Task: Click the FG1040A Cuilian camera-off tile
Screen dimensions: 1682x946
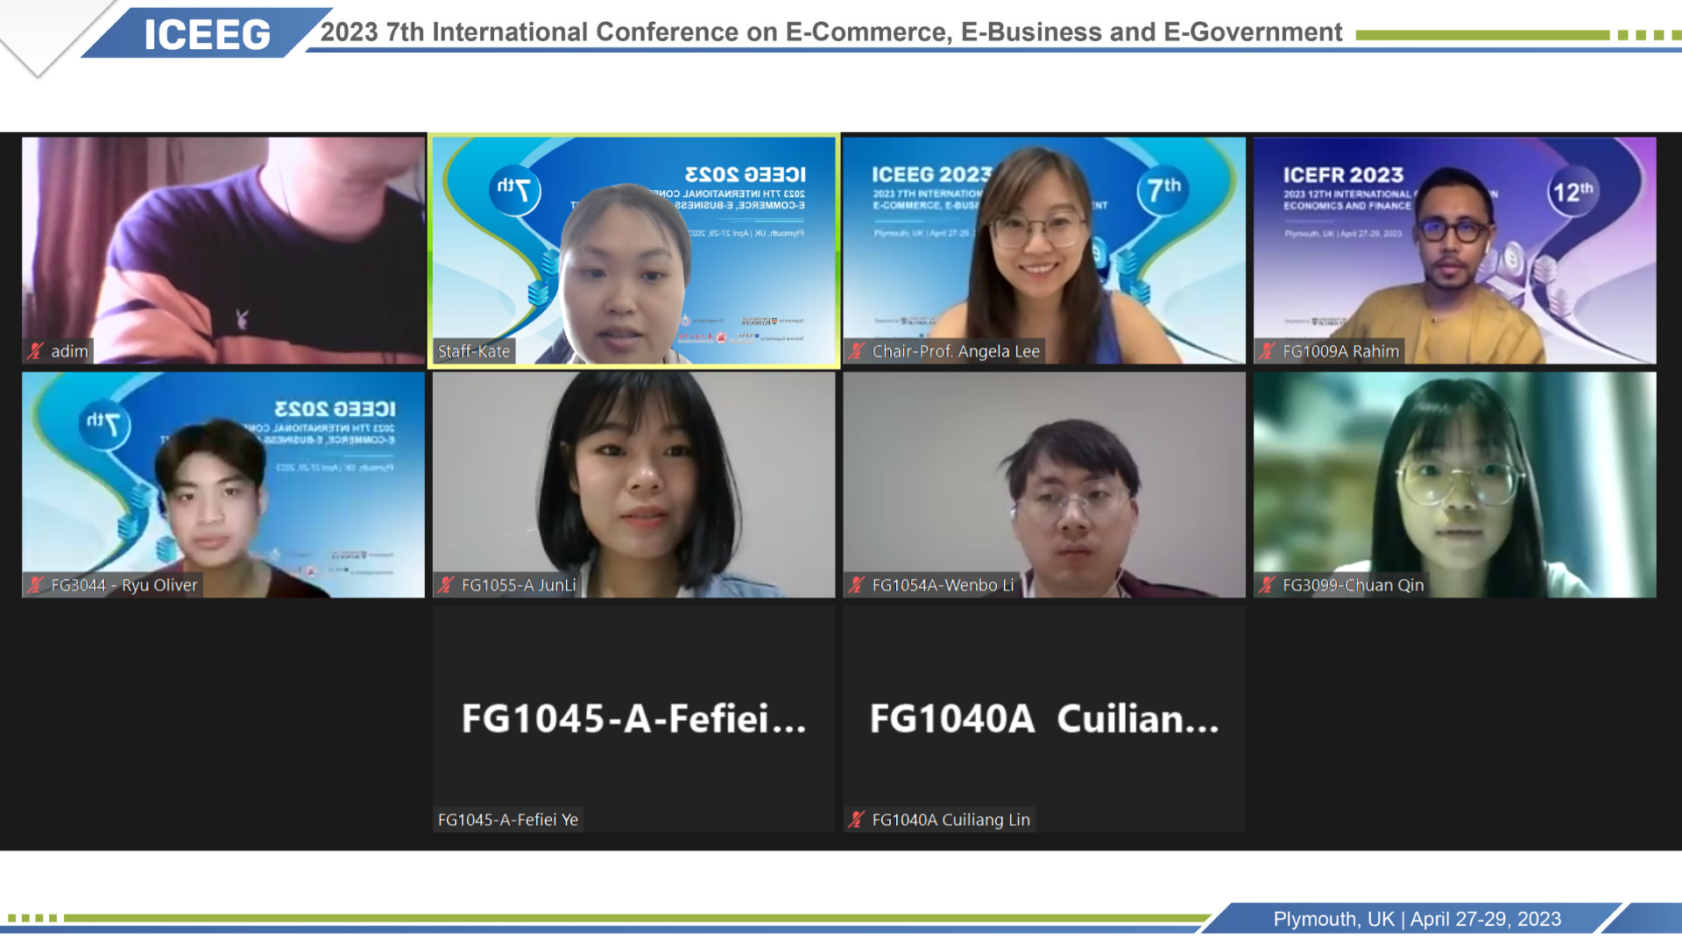Action: tap(1043, 718)
